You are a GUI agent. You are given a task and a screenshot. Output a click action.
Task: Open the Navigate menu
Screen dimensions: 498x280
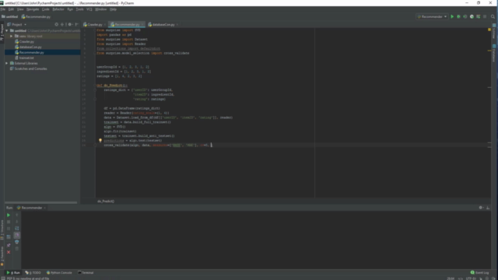(33, 9)
